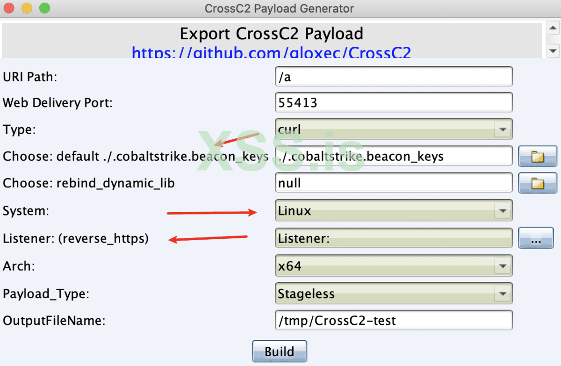The width and height of the screenshot is (561, 366).
Task: Click the 'Type:' label
Action: point(19,129)
